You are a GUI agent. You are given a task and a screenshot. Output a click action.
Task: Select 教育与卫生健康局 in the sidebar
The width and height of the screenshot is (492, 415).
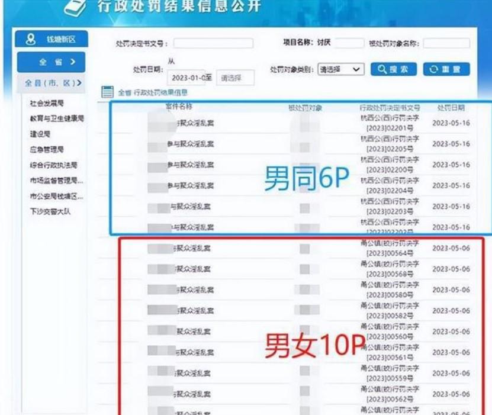[x=57, y=118]
